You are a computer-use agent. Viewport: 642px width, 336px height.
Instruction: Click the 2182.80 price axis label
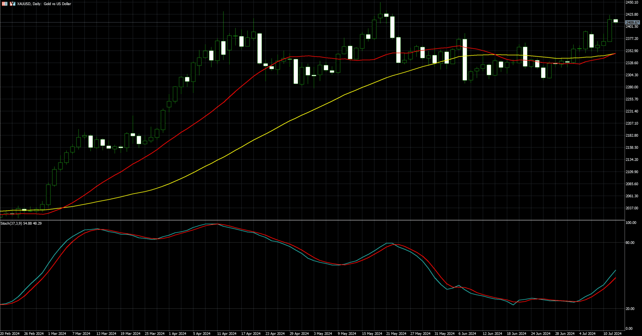pos(632,136)
